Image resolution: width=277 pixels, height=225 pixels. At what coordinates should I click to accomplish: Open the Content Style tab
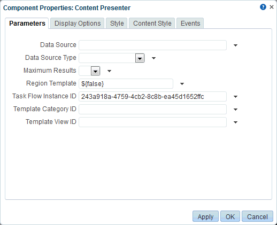152,24
